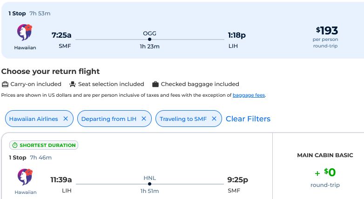This screenshot has width=364, height=199.
Task: Click the checked baggage suitcase icon
Action: (x=155, y=84)
